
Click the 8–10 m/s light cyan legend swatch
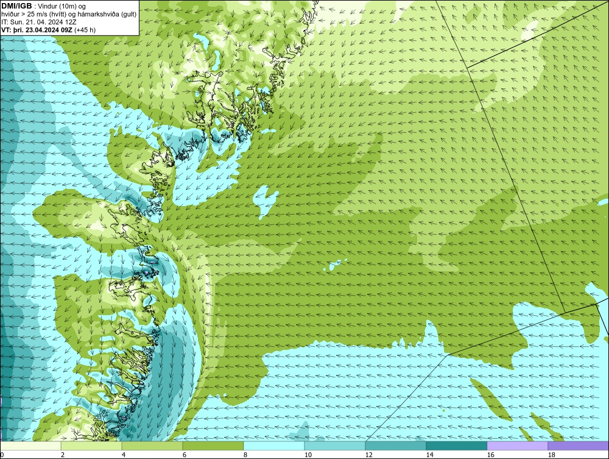coord(274,446)
